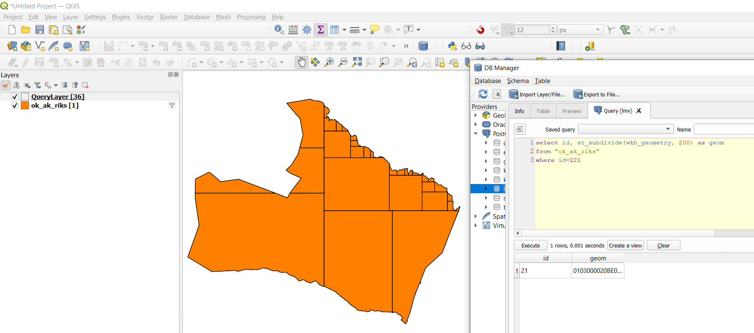This screenshot has height=333, width=754.
Task: Open the Processing menu
Action: click(x=251, y=17)
